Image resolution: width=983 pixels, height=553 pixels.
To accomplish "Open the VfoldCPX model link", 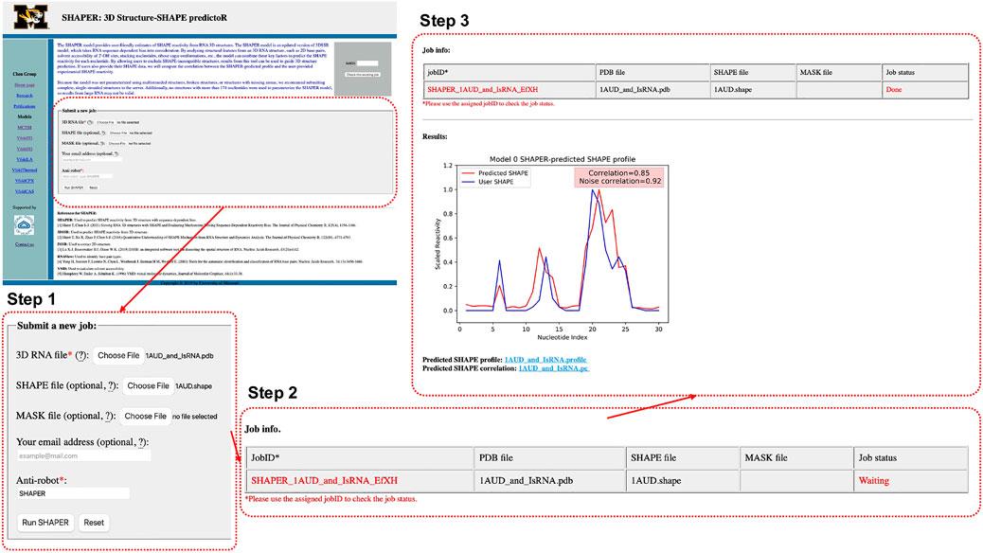I will point(25,181).
